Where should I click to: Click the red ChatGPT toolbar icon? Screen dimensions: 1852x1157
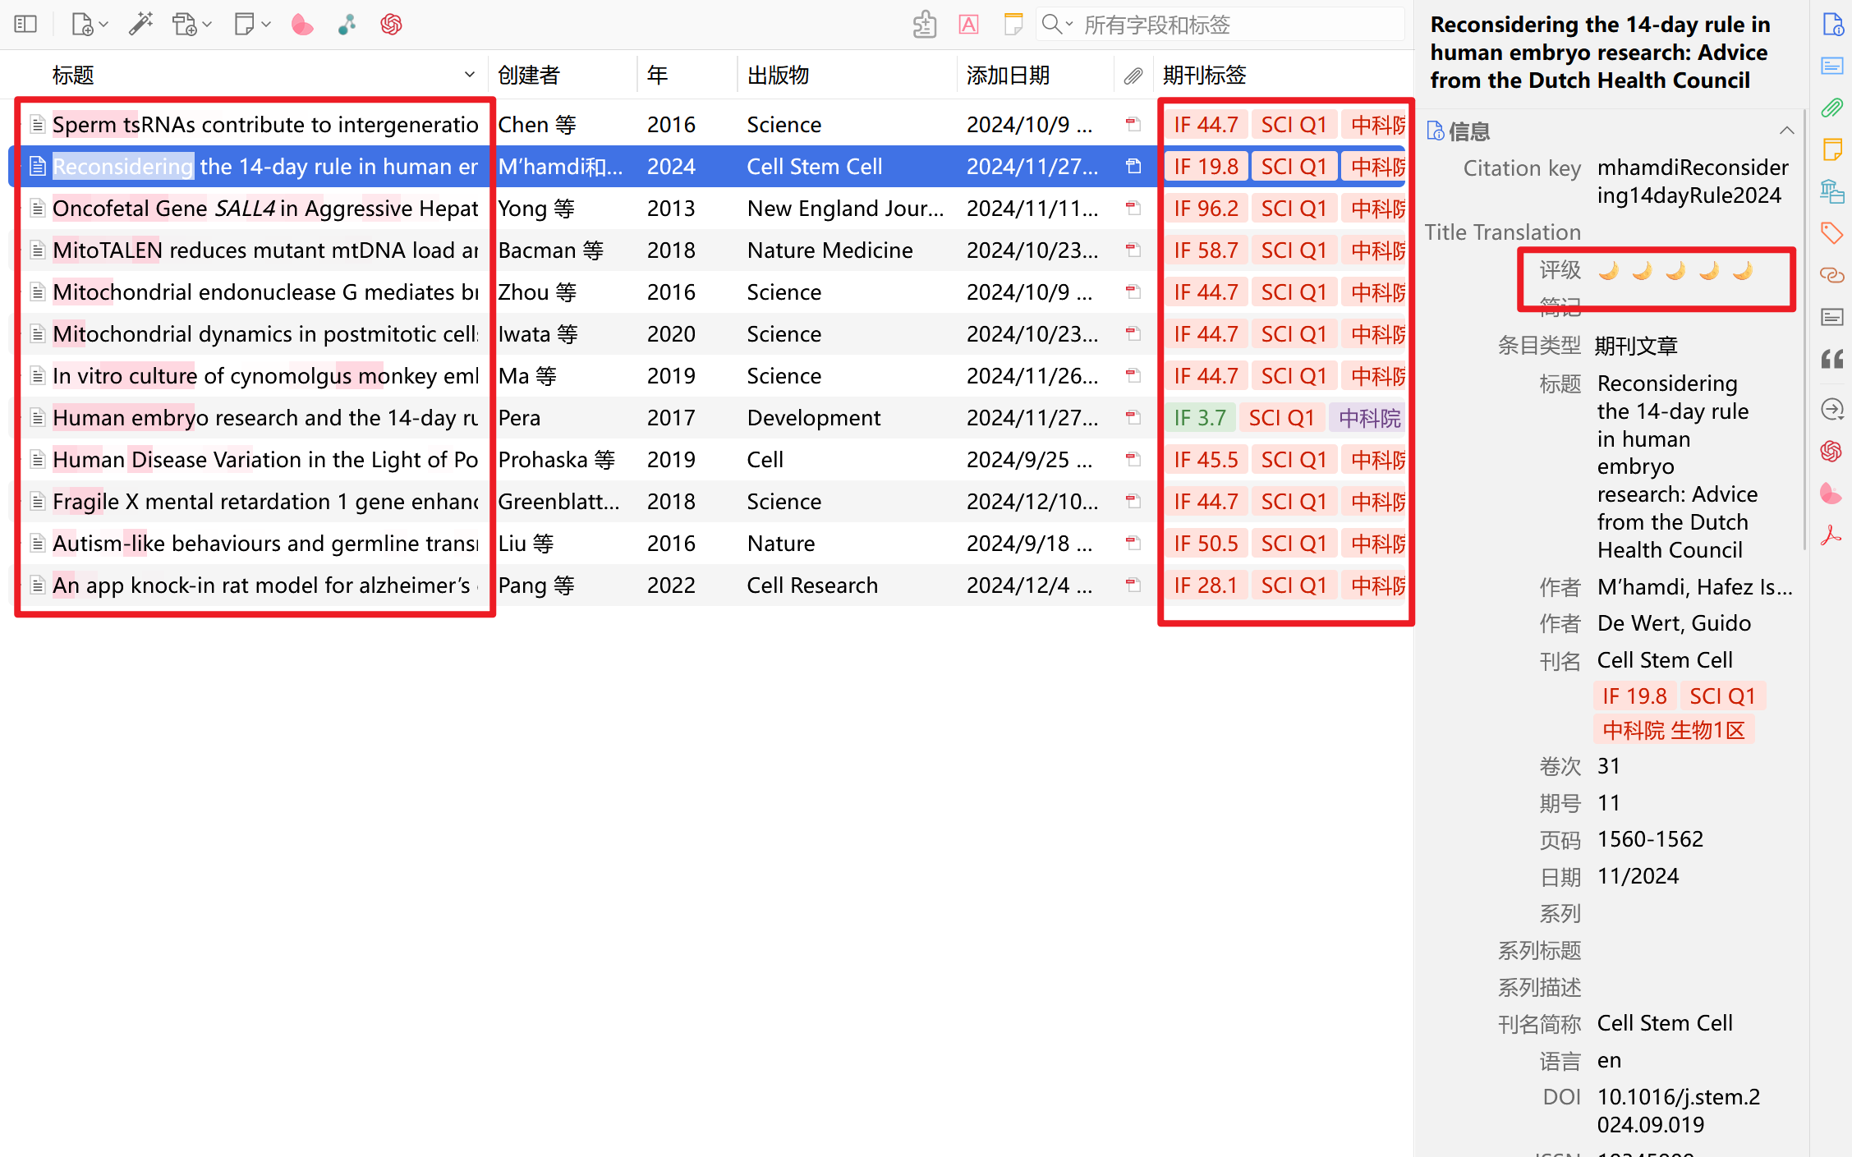391,25
